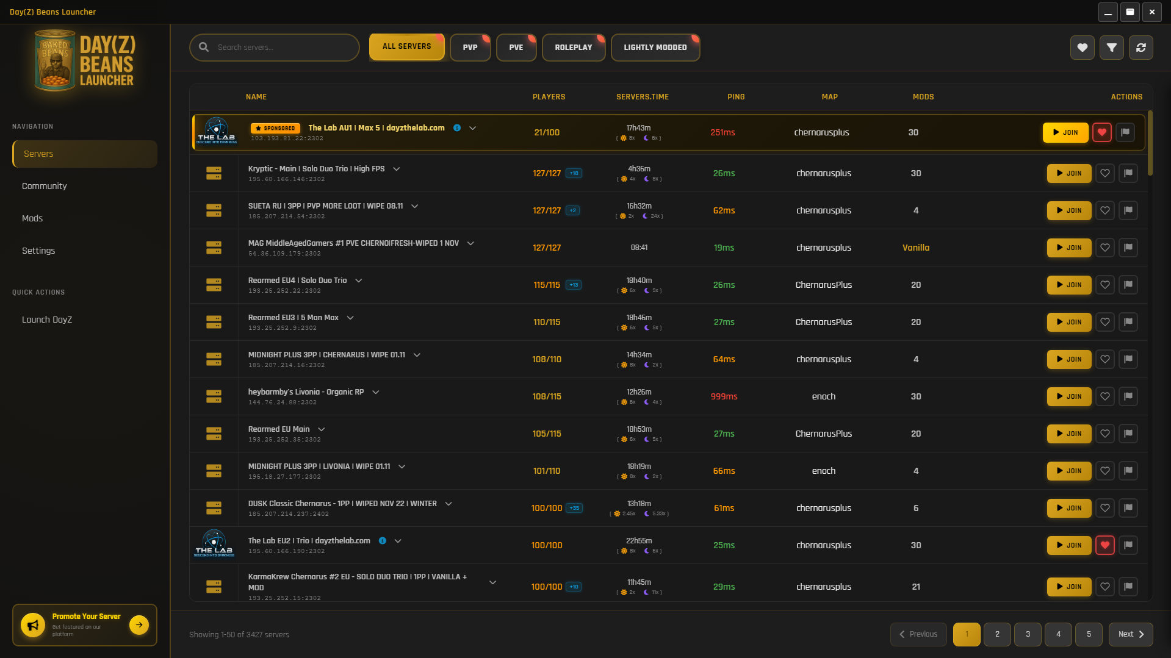Favorite the Rearmed EU4 server

pyautogui.click(x=1104, y=285)
